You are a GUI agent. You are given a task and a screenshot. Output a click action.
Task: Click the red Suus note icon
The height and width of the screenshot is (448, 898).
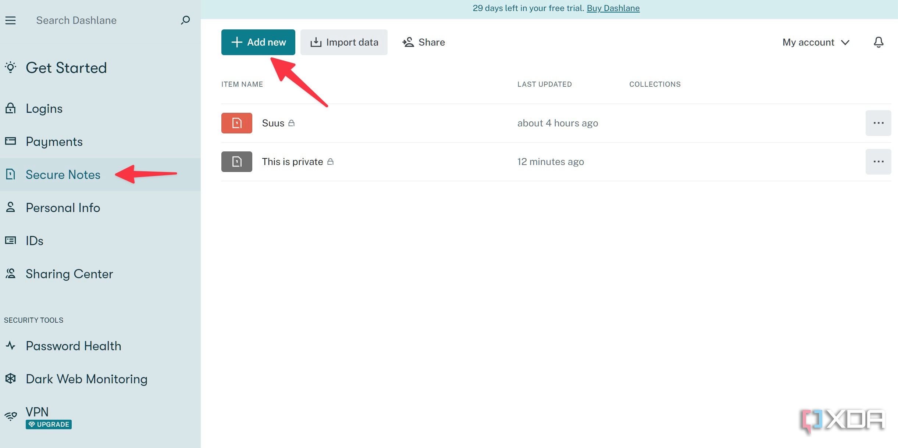[236, 123]
